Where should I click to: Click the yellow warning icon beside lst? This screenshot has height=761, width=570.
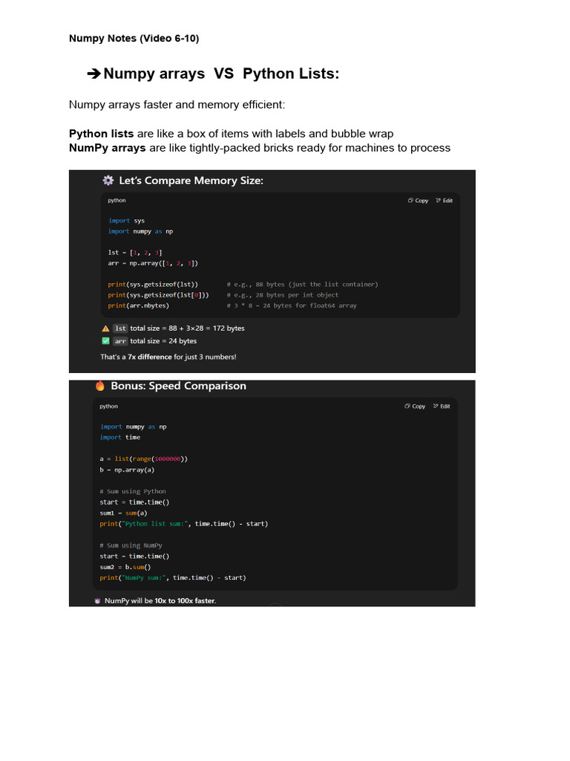[105, 328]
